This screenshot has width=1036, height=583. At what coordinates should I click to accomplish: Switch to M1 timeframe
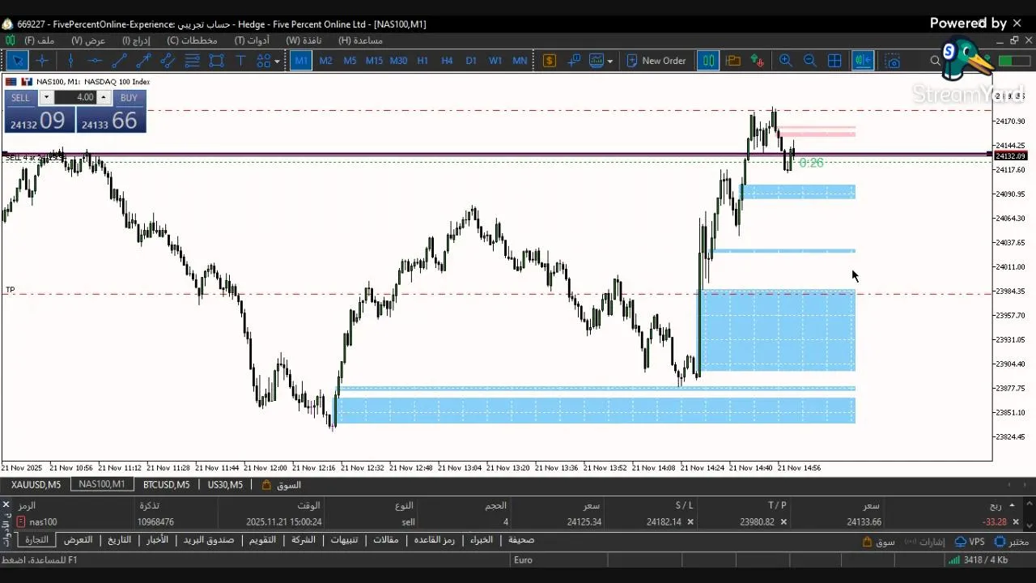[301, 61]
